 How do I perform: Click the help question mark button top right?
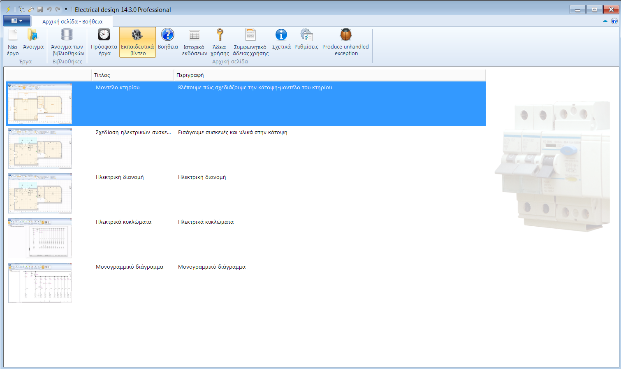click(x=615, y=21)
